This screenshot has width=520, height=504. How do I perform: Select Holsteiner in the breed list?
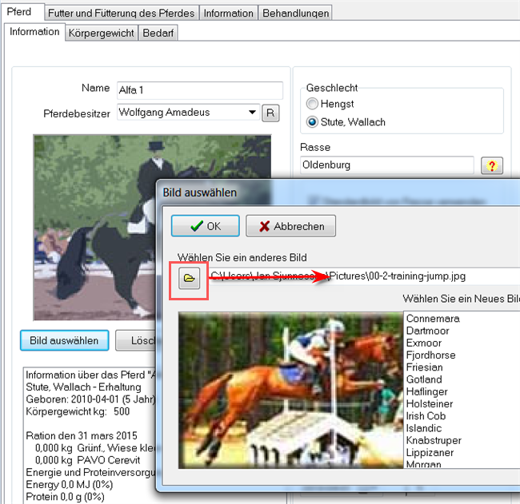click(x=430, y=404)
